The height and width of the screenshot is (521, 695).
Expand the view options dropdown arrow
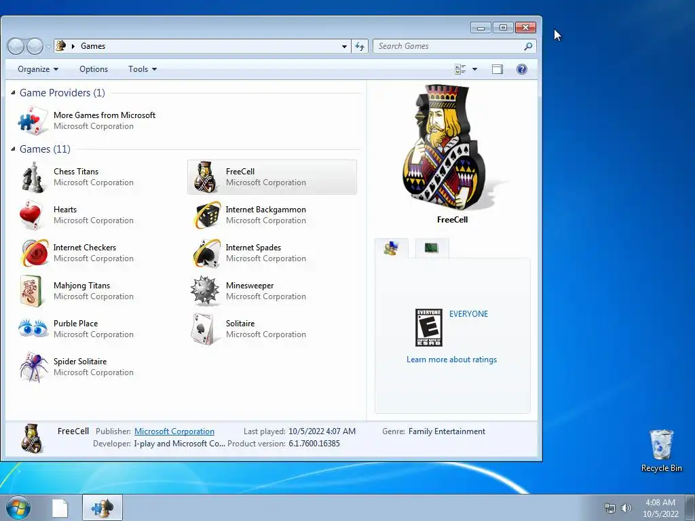474,69
